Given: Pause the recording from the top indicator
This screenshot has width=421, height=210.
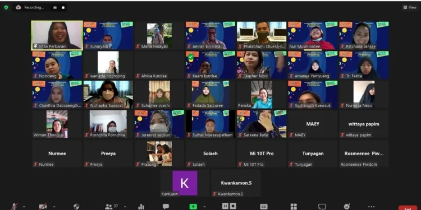Looking at the screenshot, I should click(55, 8).
